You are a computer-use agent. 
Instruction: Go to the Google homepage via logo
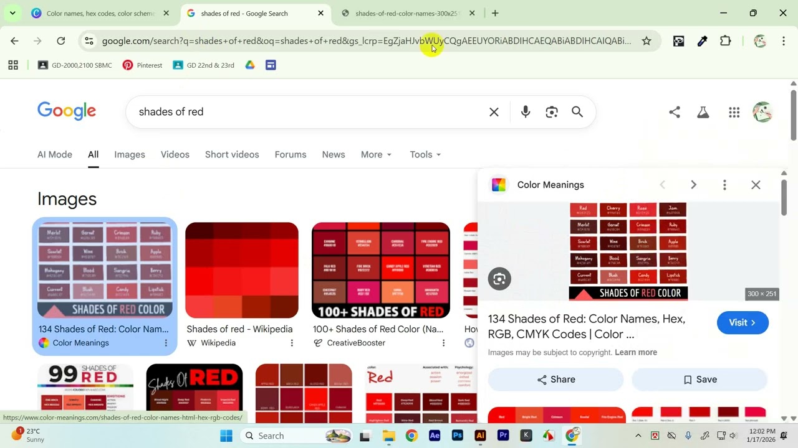[67, 111]
